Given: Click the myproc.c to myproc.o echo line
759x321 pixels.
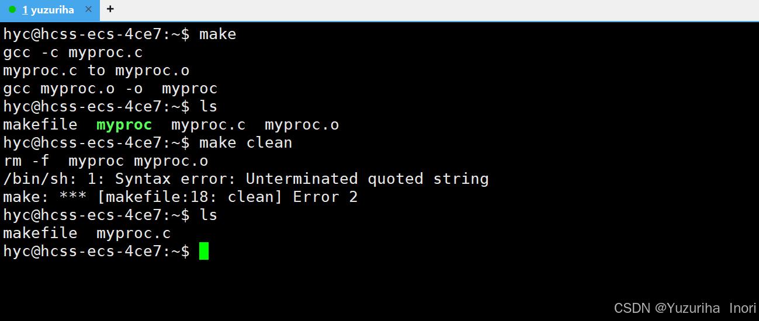Looking at the screenshot, I should point(96,71).
